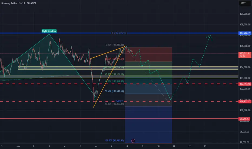The width and height of the screenshot is (252, 149).
Task: Click the 104,000.00 price axis tick
Action: pyautogui.click(x=245, y=67)
